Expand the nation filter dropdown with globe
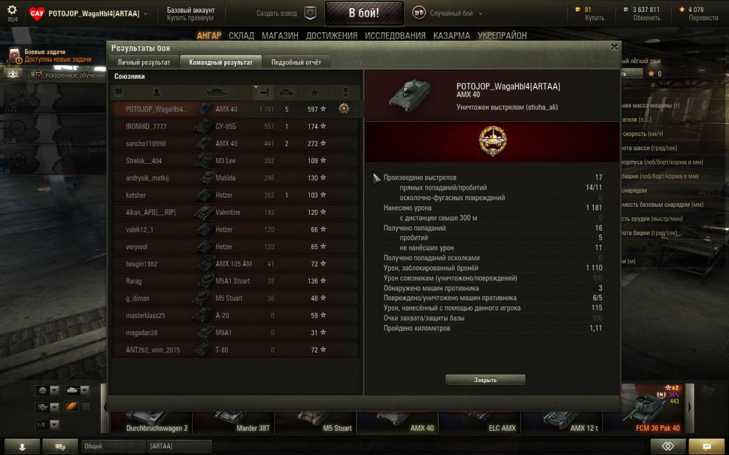Image resolution: width=729 pixels, height=455 pixels. click(x=47, y=390)
